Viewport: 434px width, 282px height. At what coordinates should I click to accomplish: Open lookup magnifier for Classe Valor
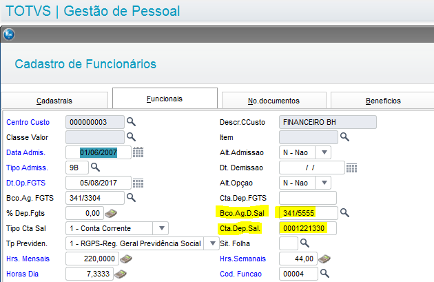point(131,137)
